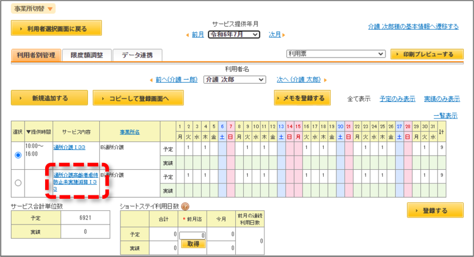Click the left arrow icon beside 前月
This screenshot has height=257, width=474.
tap(187, 35)
